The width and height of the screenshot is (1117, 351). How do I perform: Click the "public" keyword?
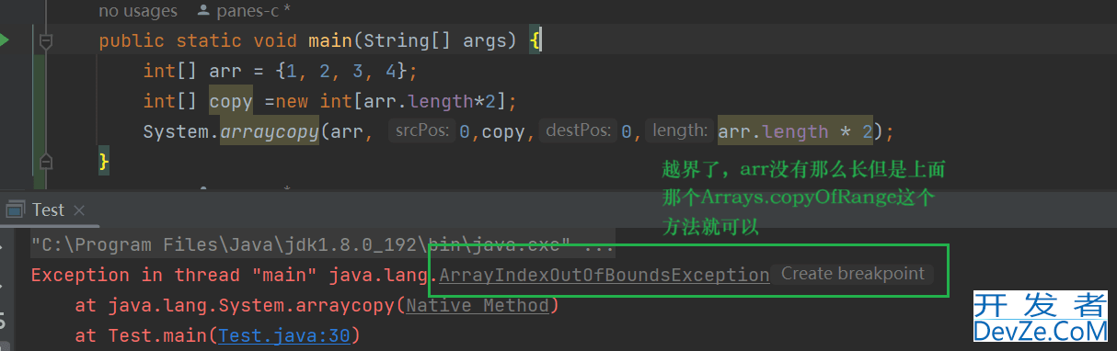click(x=132, y=41)
